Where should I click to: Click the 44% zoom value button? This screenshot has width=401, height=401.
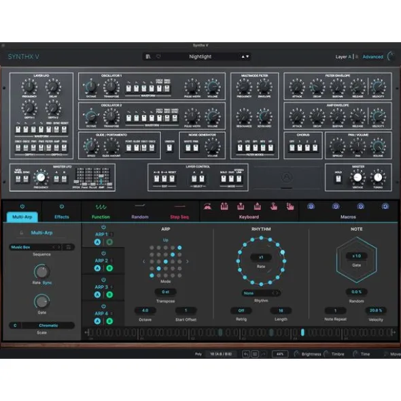(280, 354)
